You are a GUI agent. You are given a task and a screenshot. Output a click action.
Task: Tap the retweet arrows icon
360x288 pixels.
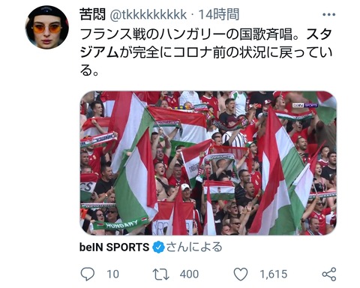click(x=161, y=274)
